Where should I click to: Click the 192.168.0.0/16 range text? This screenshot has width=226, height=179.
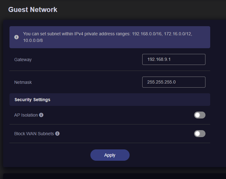(147, 34)
